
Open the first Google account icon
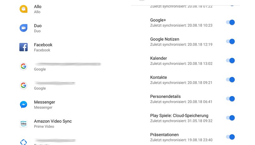[x=24, y=66]
